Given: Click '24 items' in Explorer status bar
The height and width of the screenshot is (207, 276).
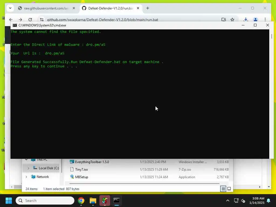Looking at the screenshot, I should pos(32,189).
